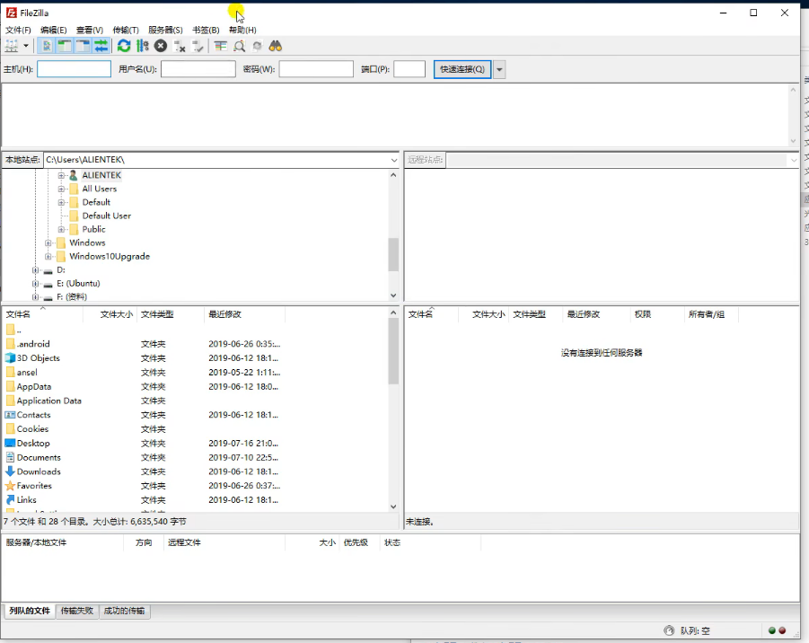The height and width of the screenshot is (643, 809).
Task: Open the Site Manager icon
Action: tap(12, 46)
